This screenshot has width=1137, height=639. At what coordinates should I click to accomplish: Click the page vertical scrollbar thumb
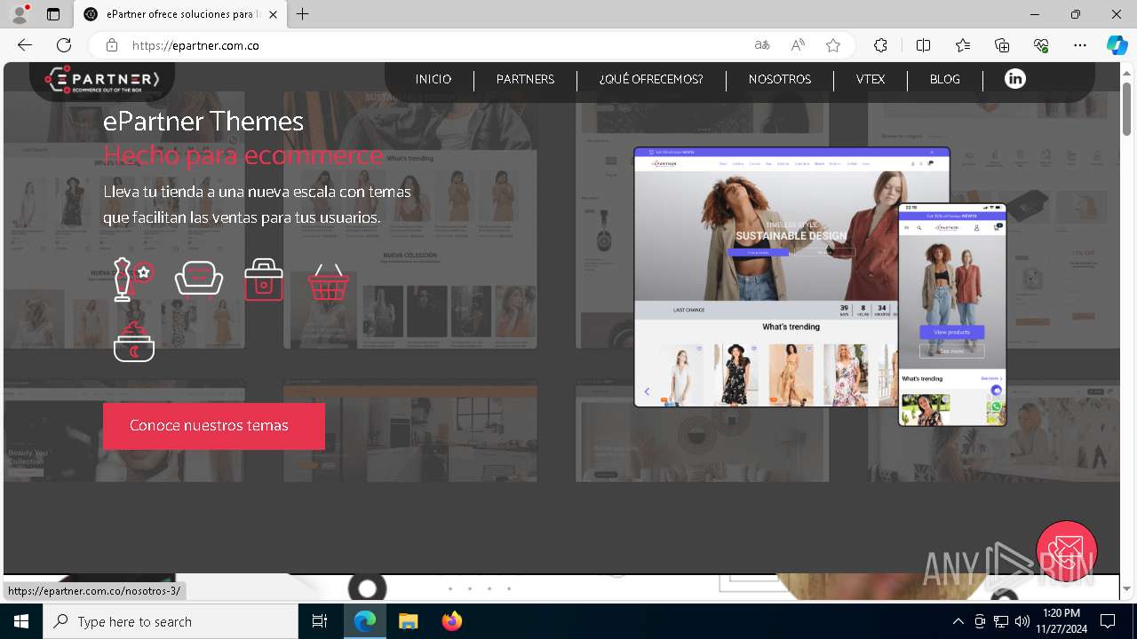[x=1126, y=108]
